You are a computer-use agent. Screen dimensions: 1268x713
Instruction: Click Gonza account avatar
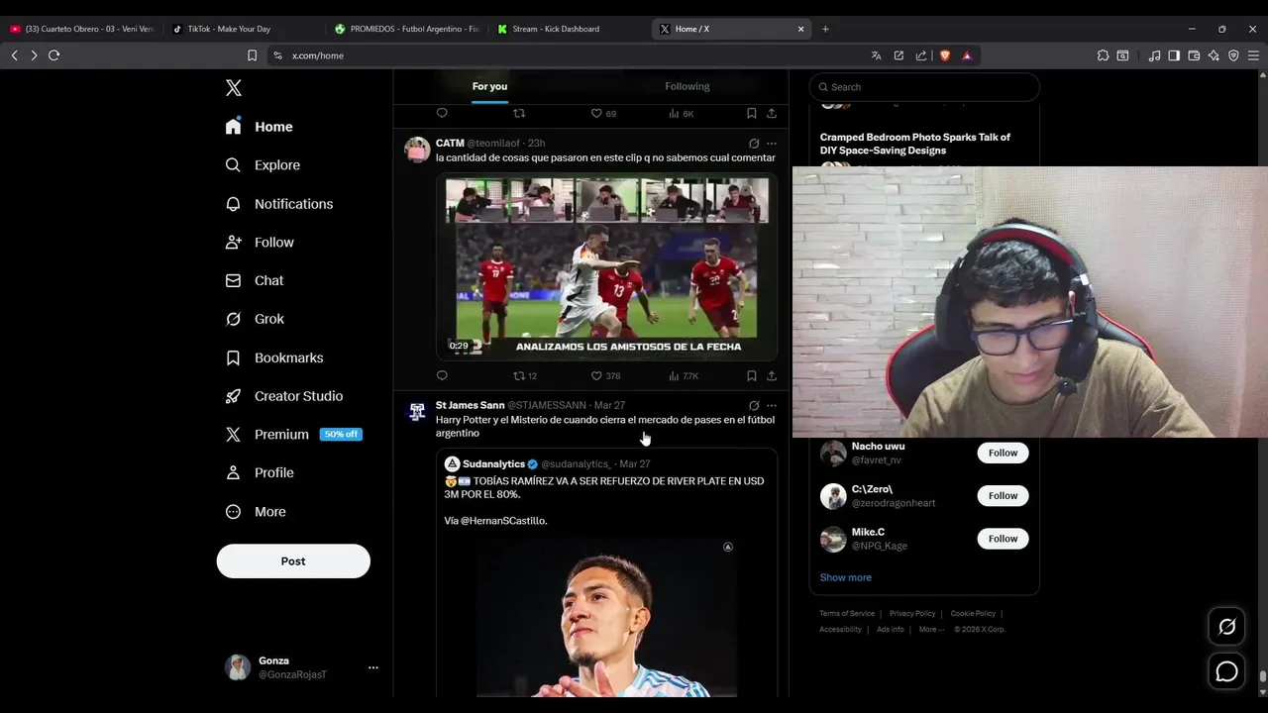pos(238,667)
